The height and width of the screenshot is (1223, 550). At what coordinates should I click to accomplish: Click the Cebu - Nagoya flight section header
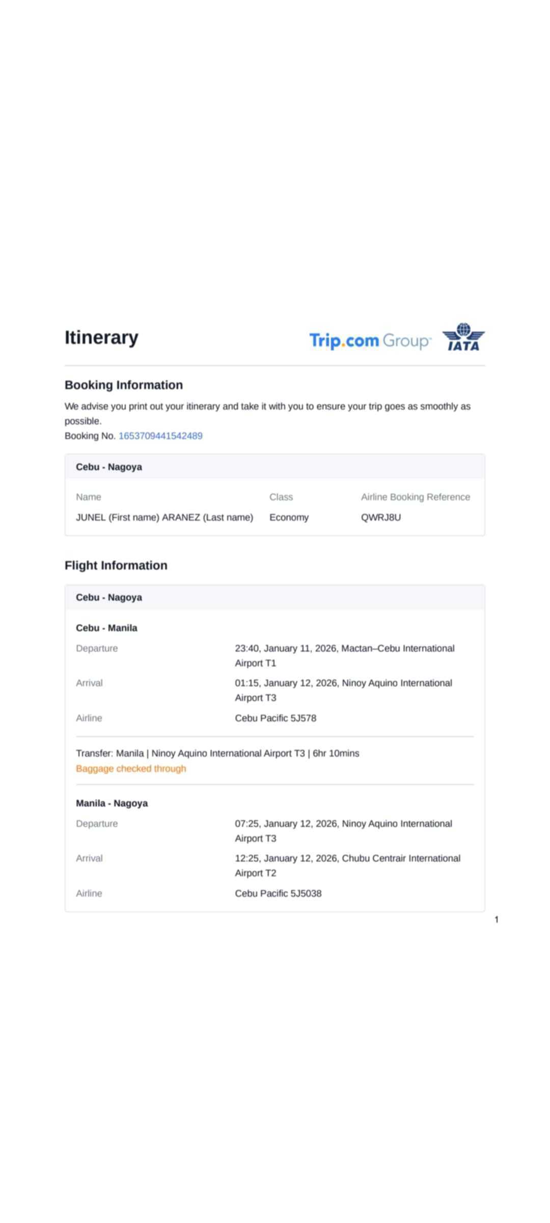(x=109, y=597)
